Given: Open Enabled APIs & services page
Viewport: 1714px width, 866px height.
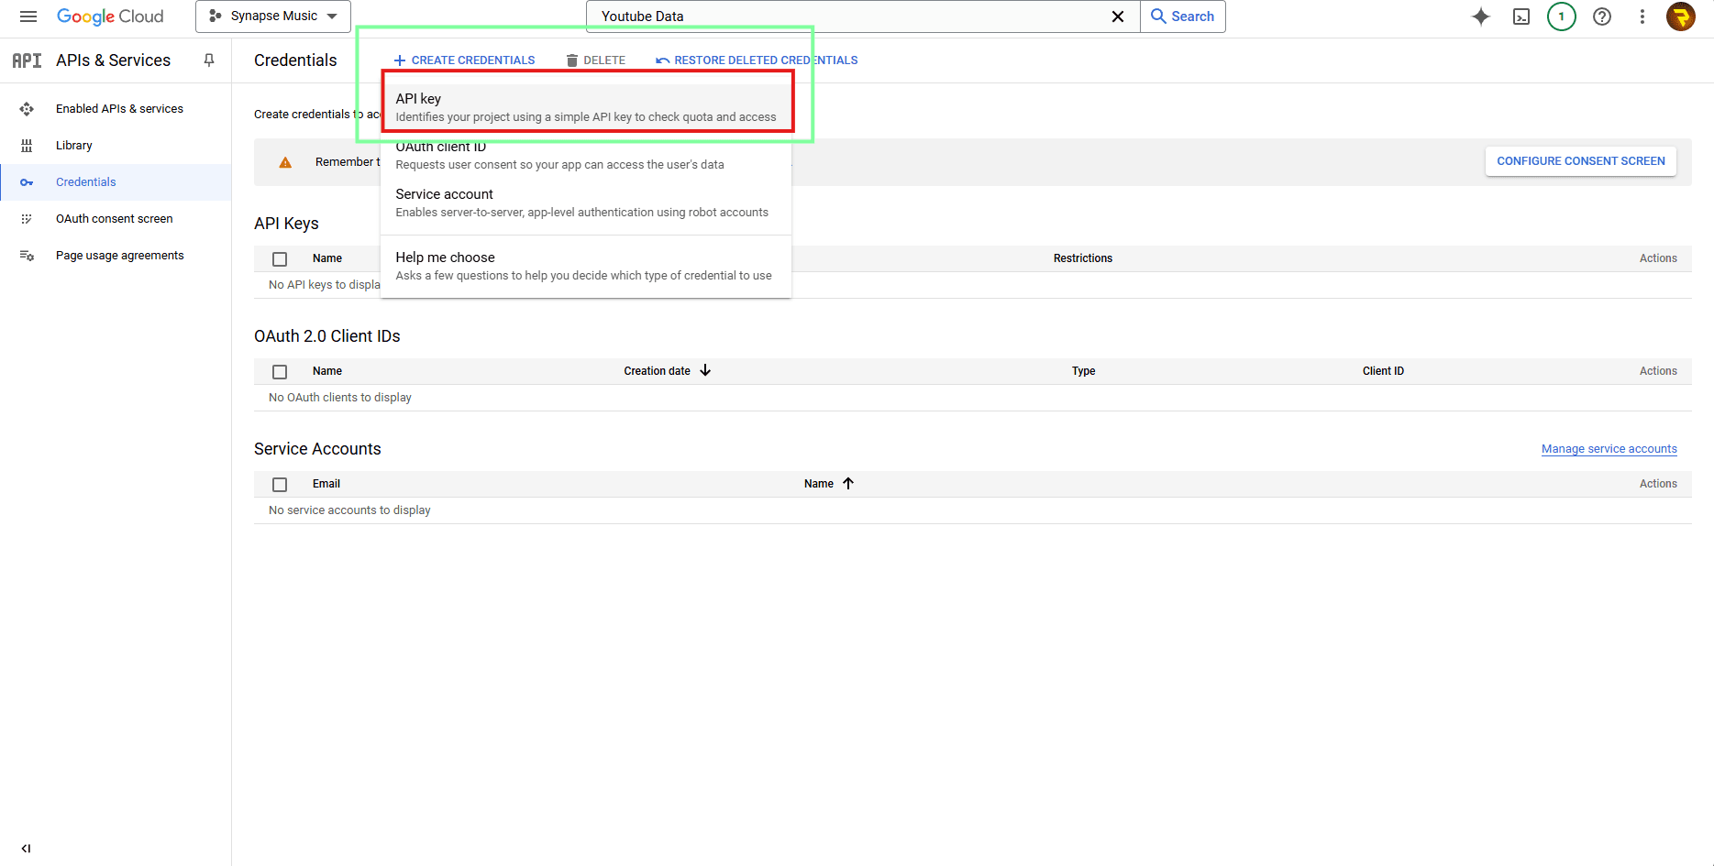Looking at the screenshot, I should [116, 109].
